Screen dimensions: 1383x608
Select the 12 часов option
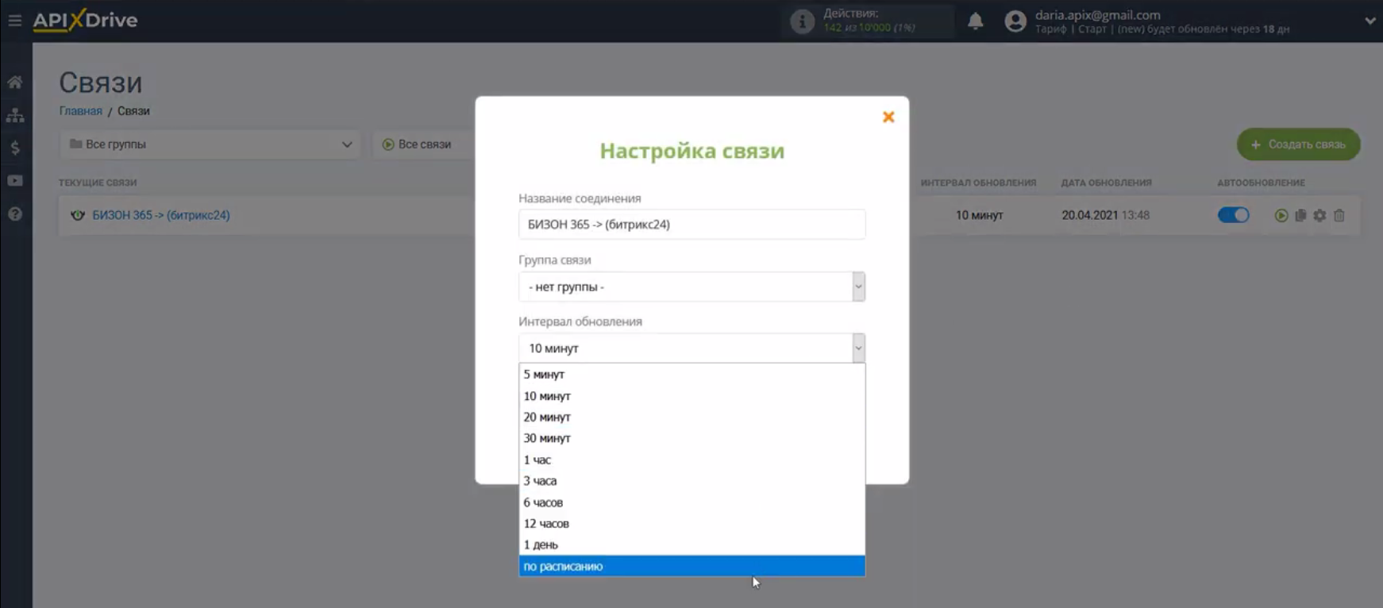(691, 524)
